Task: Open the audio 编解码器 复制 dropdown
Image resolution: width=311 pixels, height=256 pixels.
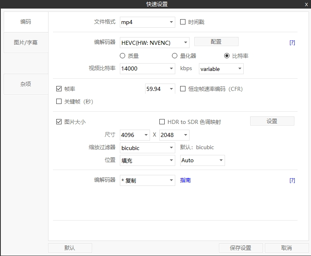Action: 148,181
